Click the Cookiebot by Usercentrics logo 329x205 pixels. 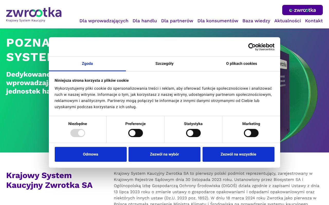point(261,46)
